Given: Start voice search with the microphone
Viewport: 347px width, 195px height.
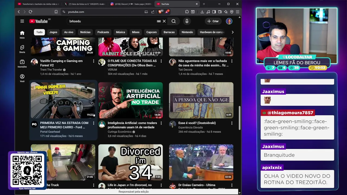Looking at the screenshot, I should (x=187, y=21).
